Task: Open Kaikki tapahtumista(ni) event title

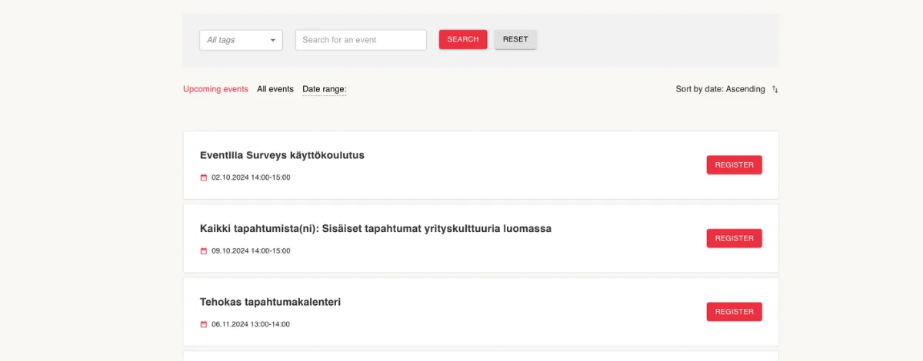Action: coord(375,229)
